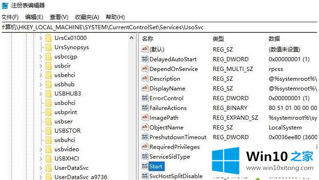Viewport: 319px width, 180px height.
Task: Click the registry path address bar
Action: [x=159, y=27]
